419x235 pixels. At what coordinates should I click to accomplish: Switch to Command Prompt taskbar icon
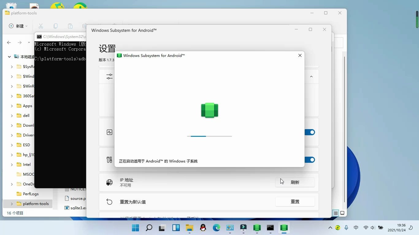[x=270, y=228]
